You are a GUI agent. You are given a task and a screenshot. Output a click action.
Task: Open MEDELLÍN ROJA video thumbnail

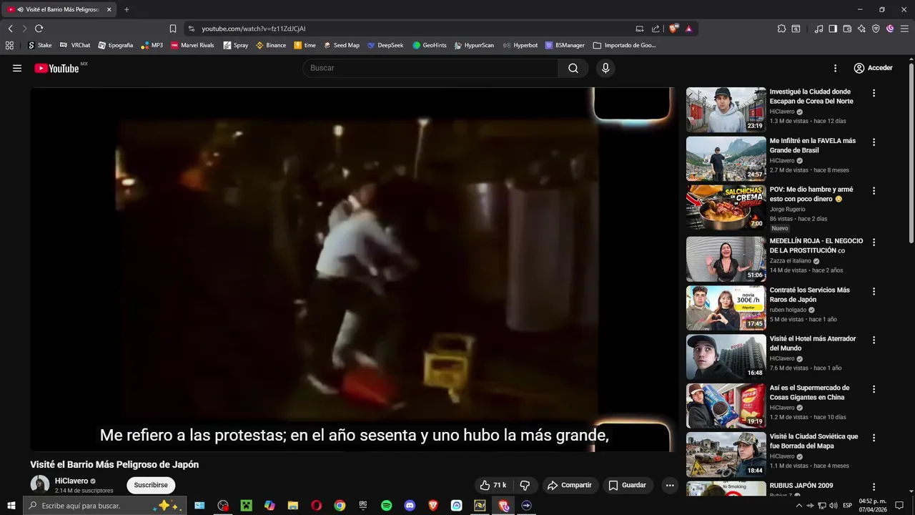[726, 259]
